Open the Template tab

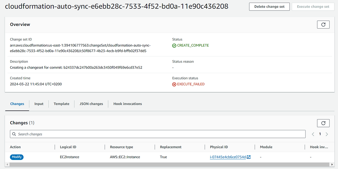61,104
